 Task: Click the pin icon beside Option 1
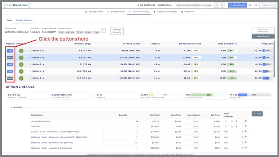[43, 51]
